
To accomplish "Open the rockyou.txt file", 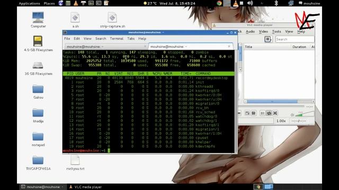I will 75,163.
